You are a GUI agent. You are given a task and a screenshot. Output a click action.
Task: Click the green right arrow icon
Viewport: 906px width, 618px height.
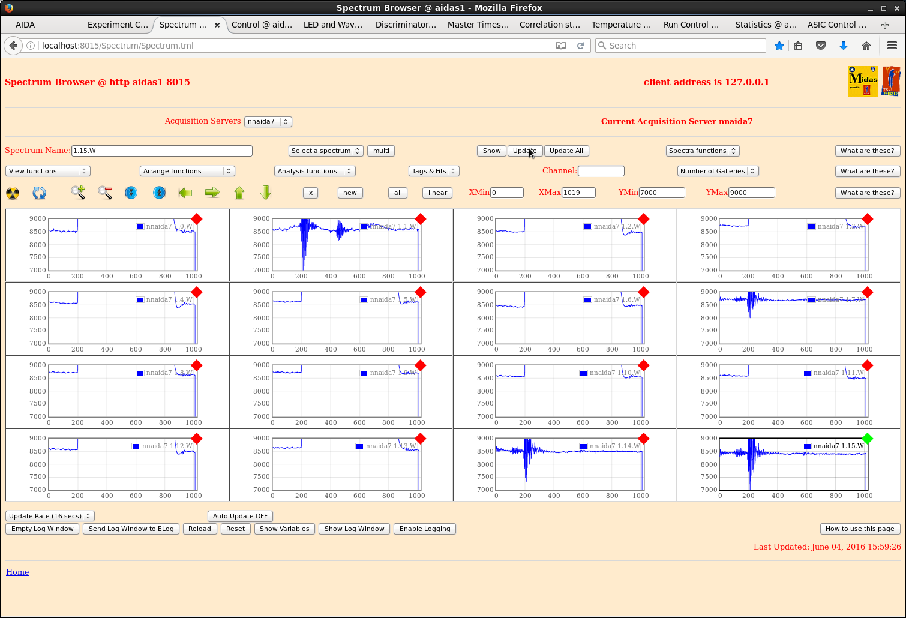coord(212,193)
